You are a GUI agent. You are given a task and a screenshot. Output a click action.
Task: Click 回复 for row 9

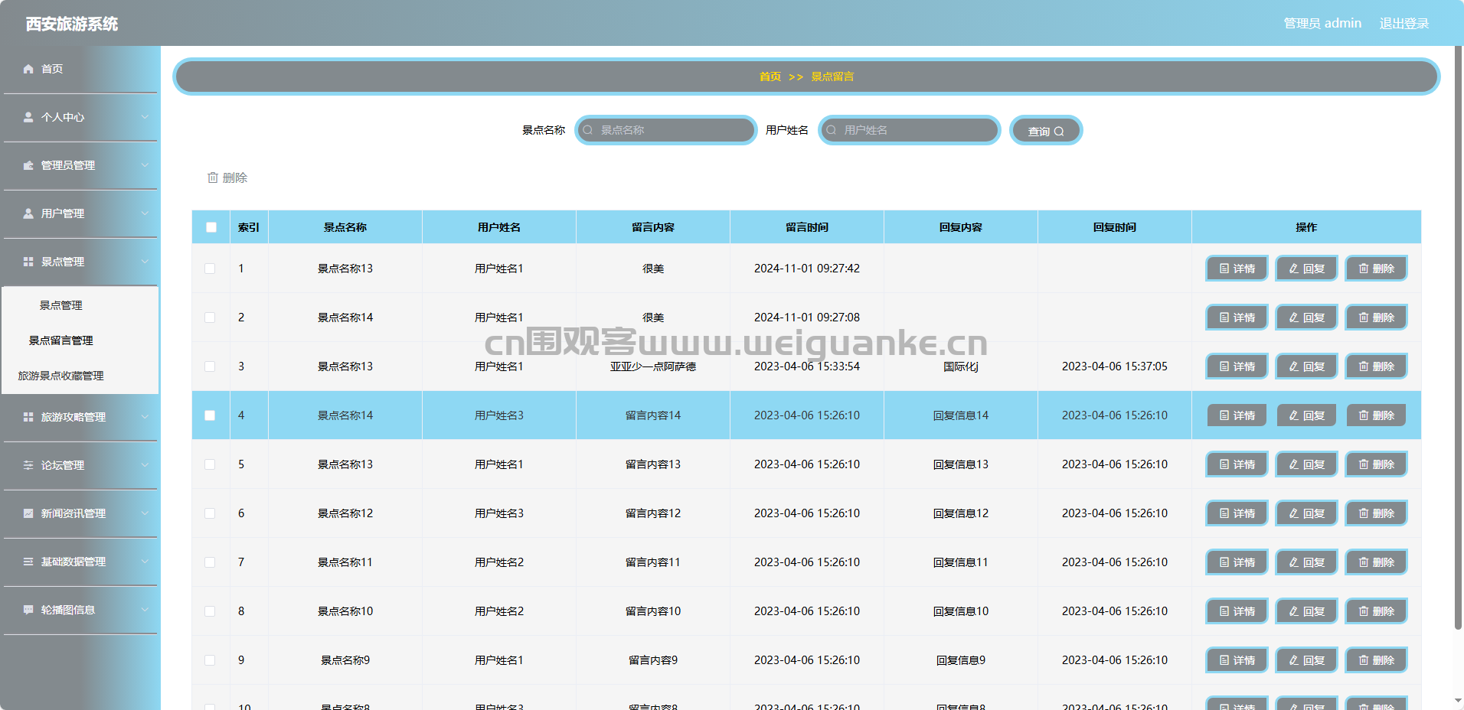pyautogui.click(x=1306, y=660)
